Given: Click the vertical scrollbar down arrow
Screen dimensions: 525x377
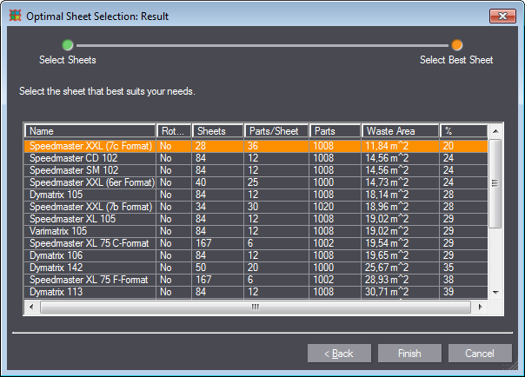Looking at the screenshot, I should pos(495,293).
